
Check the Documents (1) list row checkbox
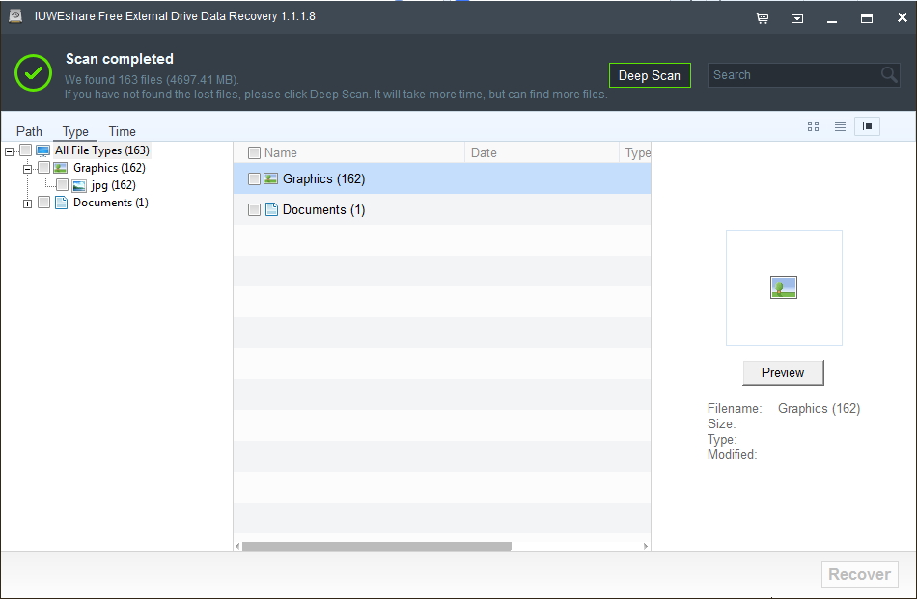click(254, 210)
